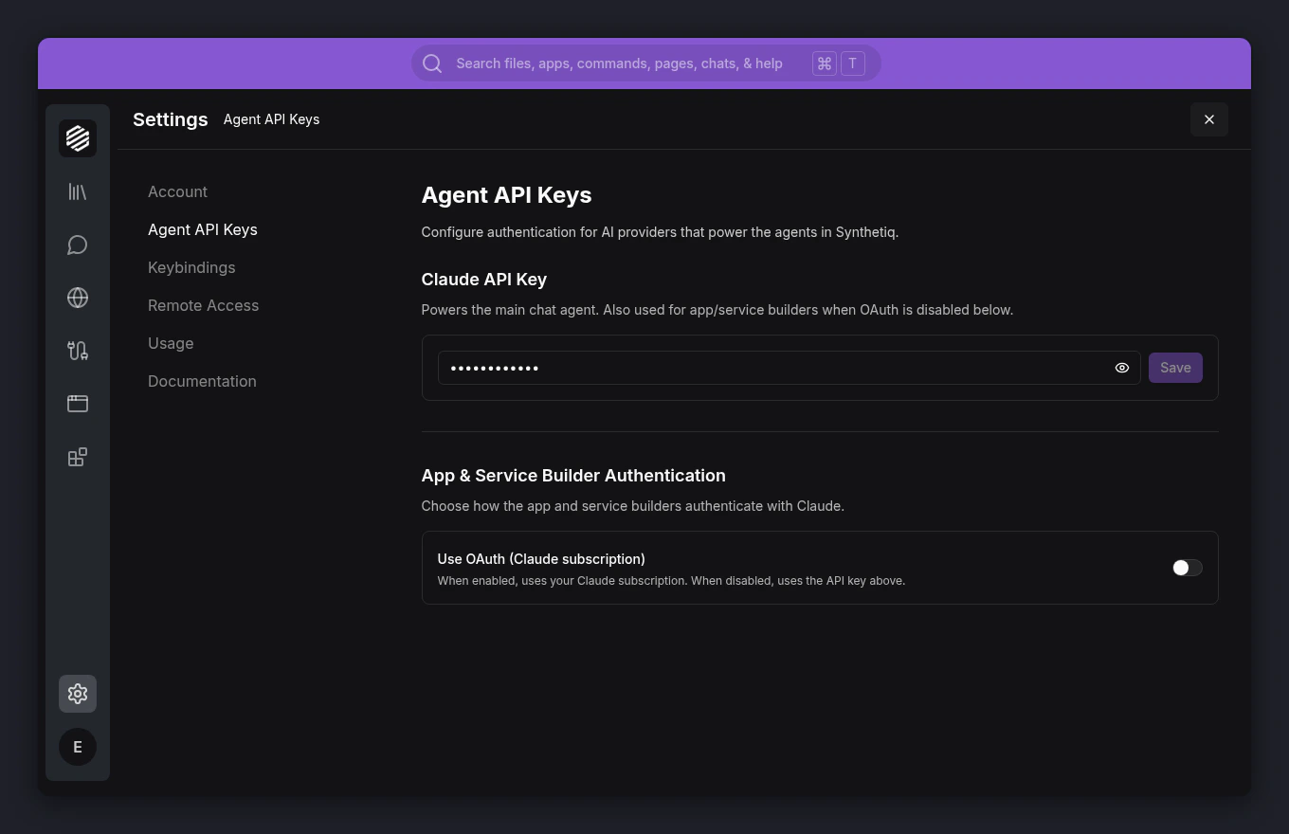
Task: Open the app window icon in sidebar
Action: coord(78,404)
